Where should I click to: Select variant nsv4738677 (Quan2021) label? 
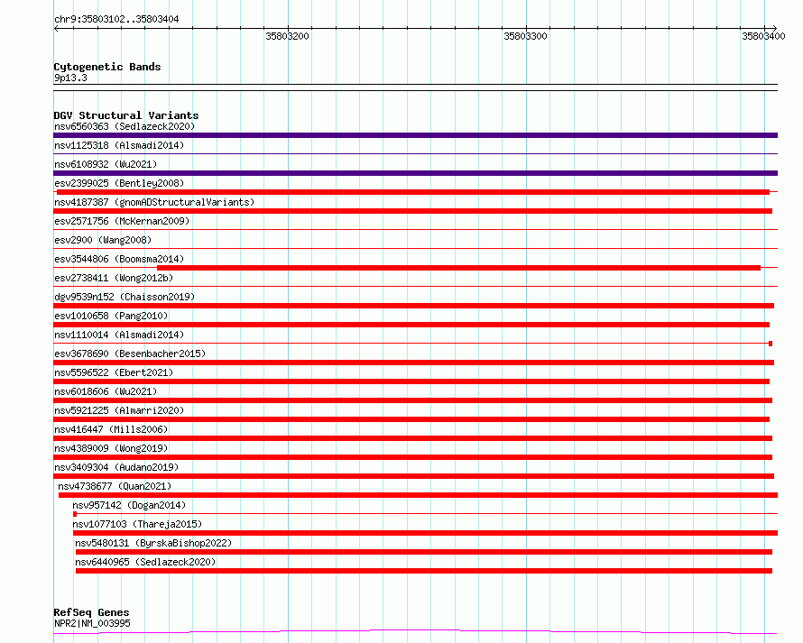[115, 486]
